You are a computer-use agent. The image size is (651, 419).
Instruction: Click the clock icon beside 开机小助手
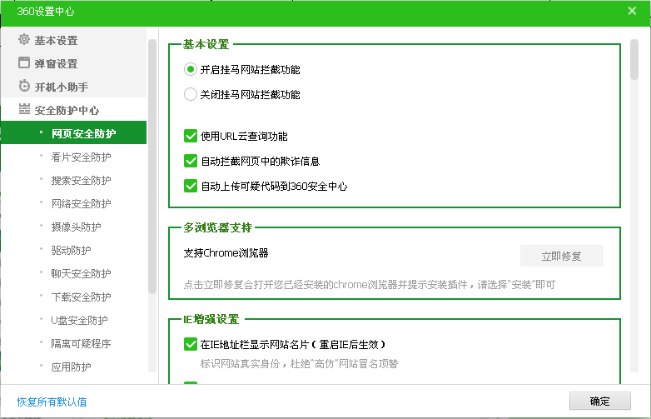[24, 87]
